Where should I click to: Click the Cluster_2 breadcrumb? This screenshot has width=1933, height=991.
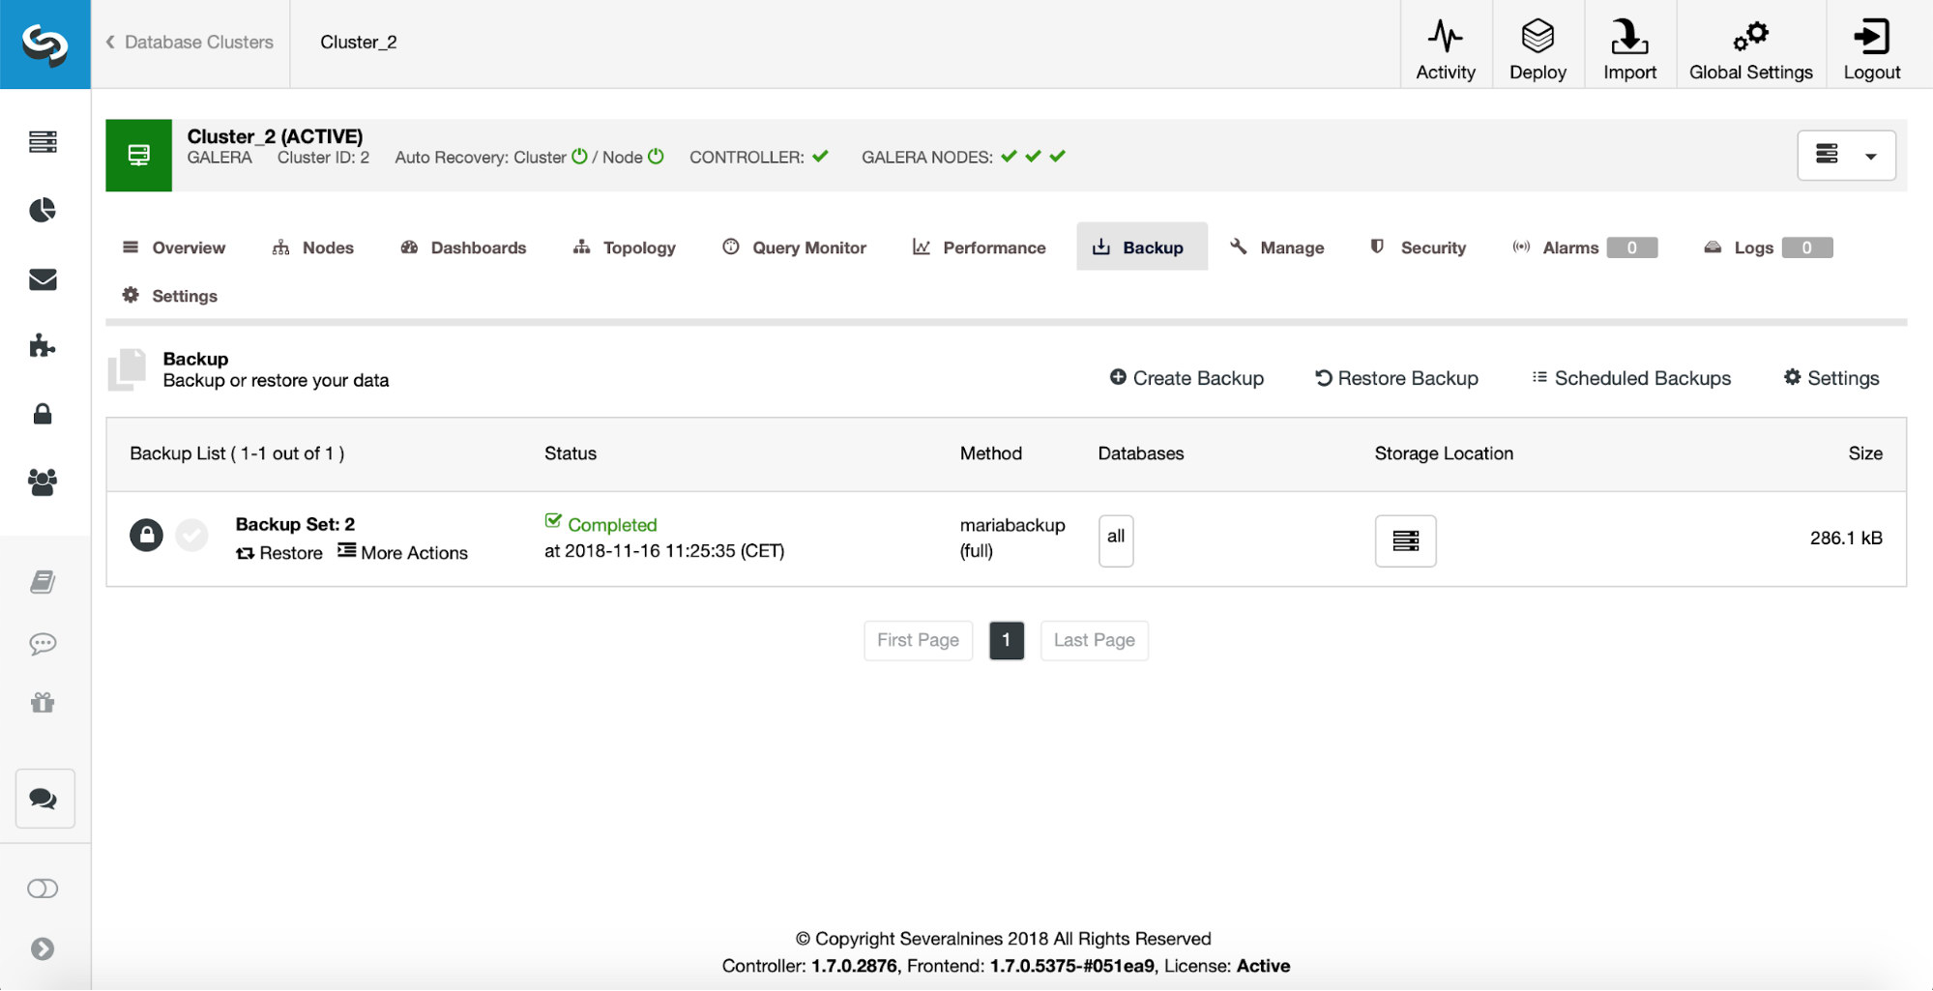point(359,43)
